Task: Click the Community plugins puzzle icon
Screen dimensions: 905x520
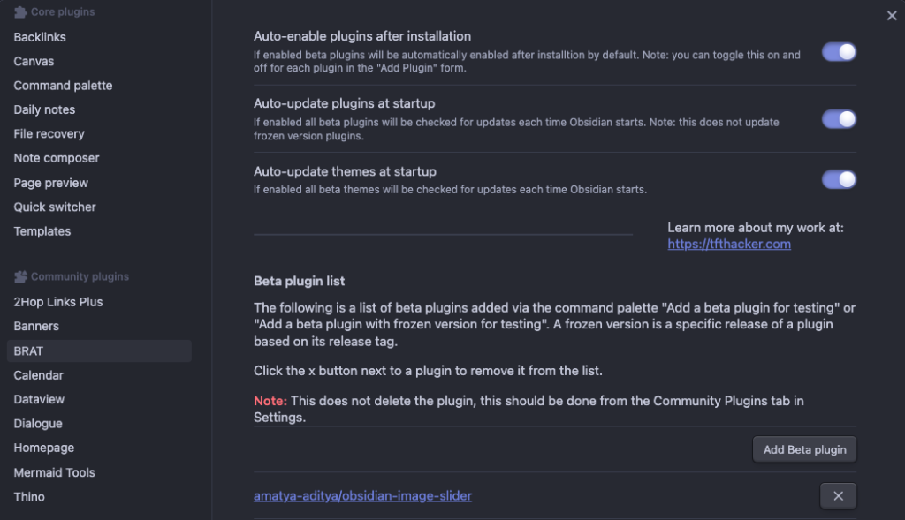Action: coord(20,276)
